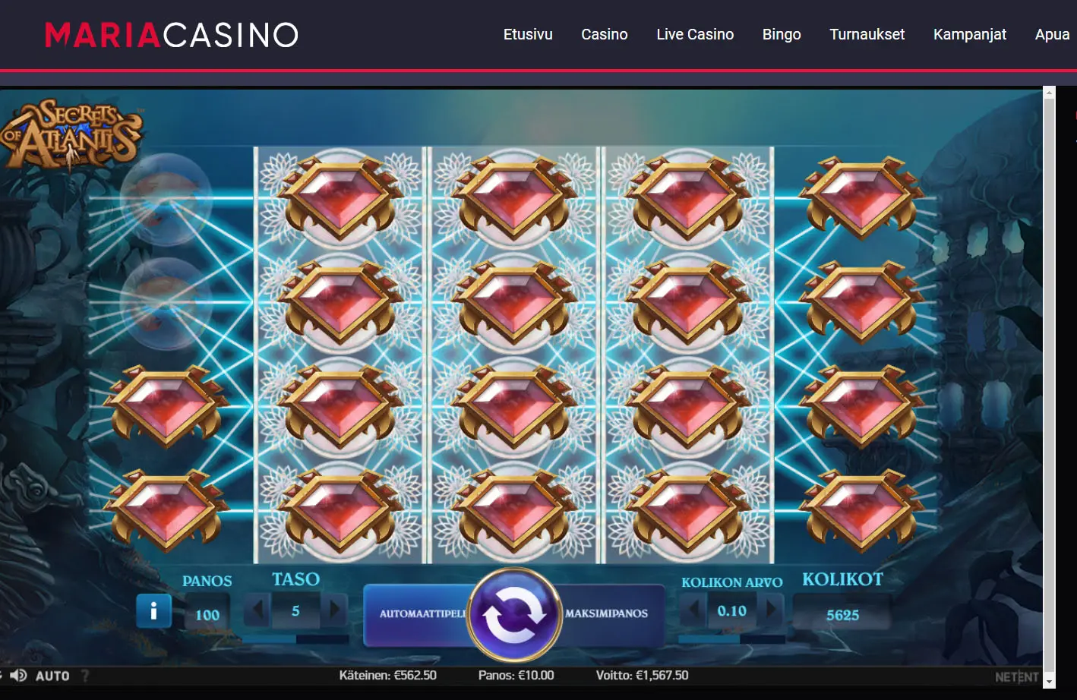Open the Kampanjat navigation link
1077x700 pixels.
tap(969, 34)
